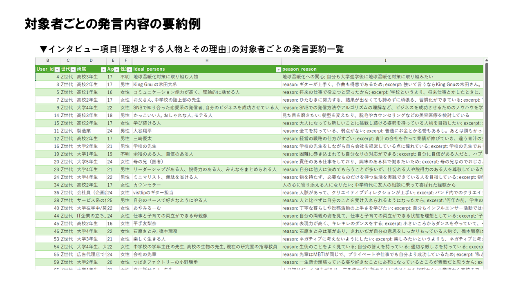The height and width of the screenshot is (294, 523).
Task: Open the 所属 column filter dropdown
Action: click(x=103, y=69)
